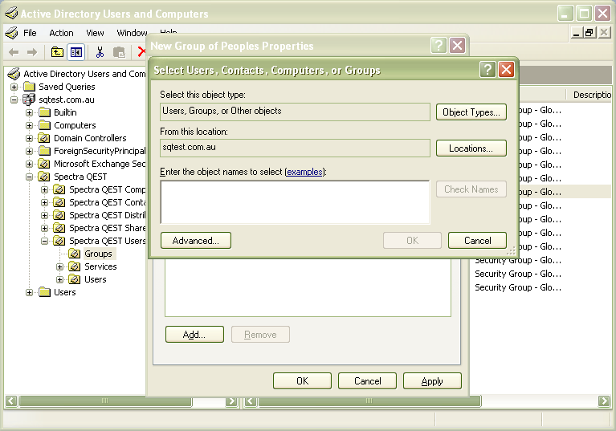Click the Back arrow in toolbar
616x431 pixels.
[14, 52]
